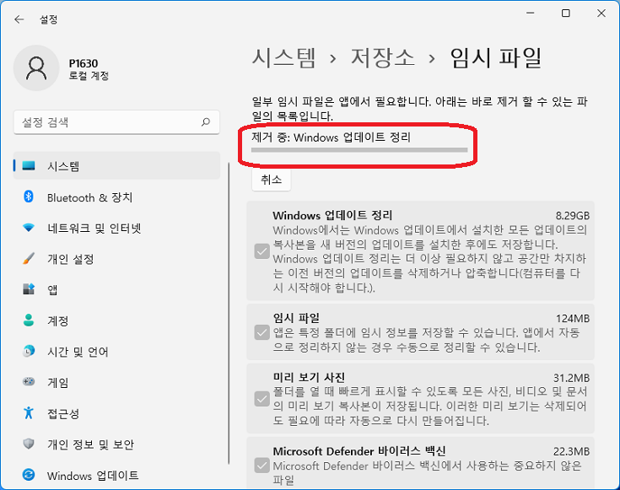Open 접근성 settings category
This screenshot has width=620, height=490.
pyautogui.click(x=116, y=413)
